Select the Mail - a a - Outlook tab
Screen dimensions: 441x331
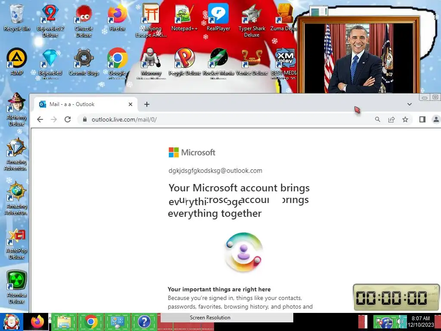[x=86, y=104]
